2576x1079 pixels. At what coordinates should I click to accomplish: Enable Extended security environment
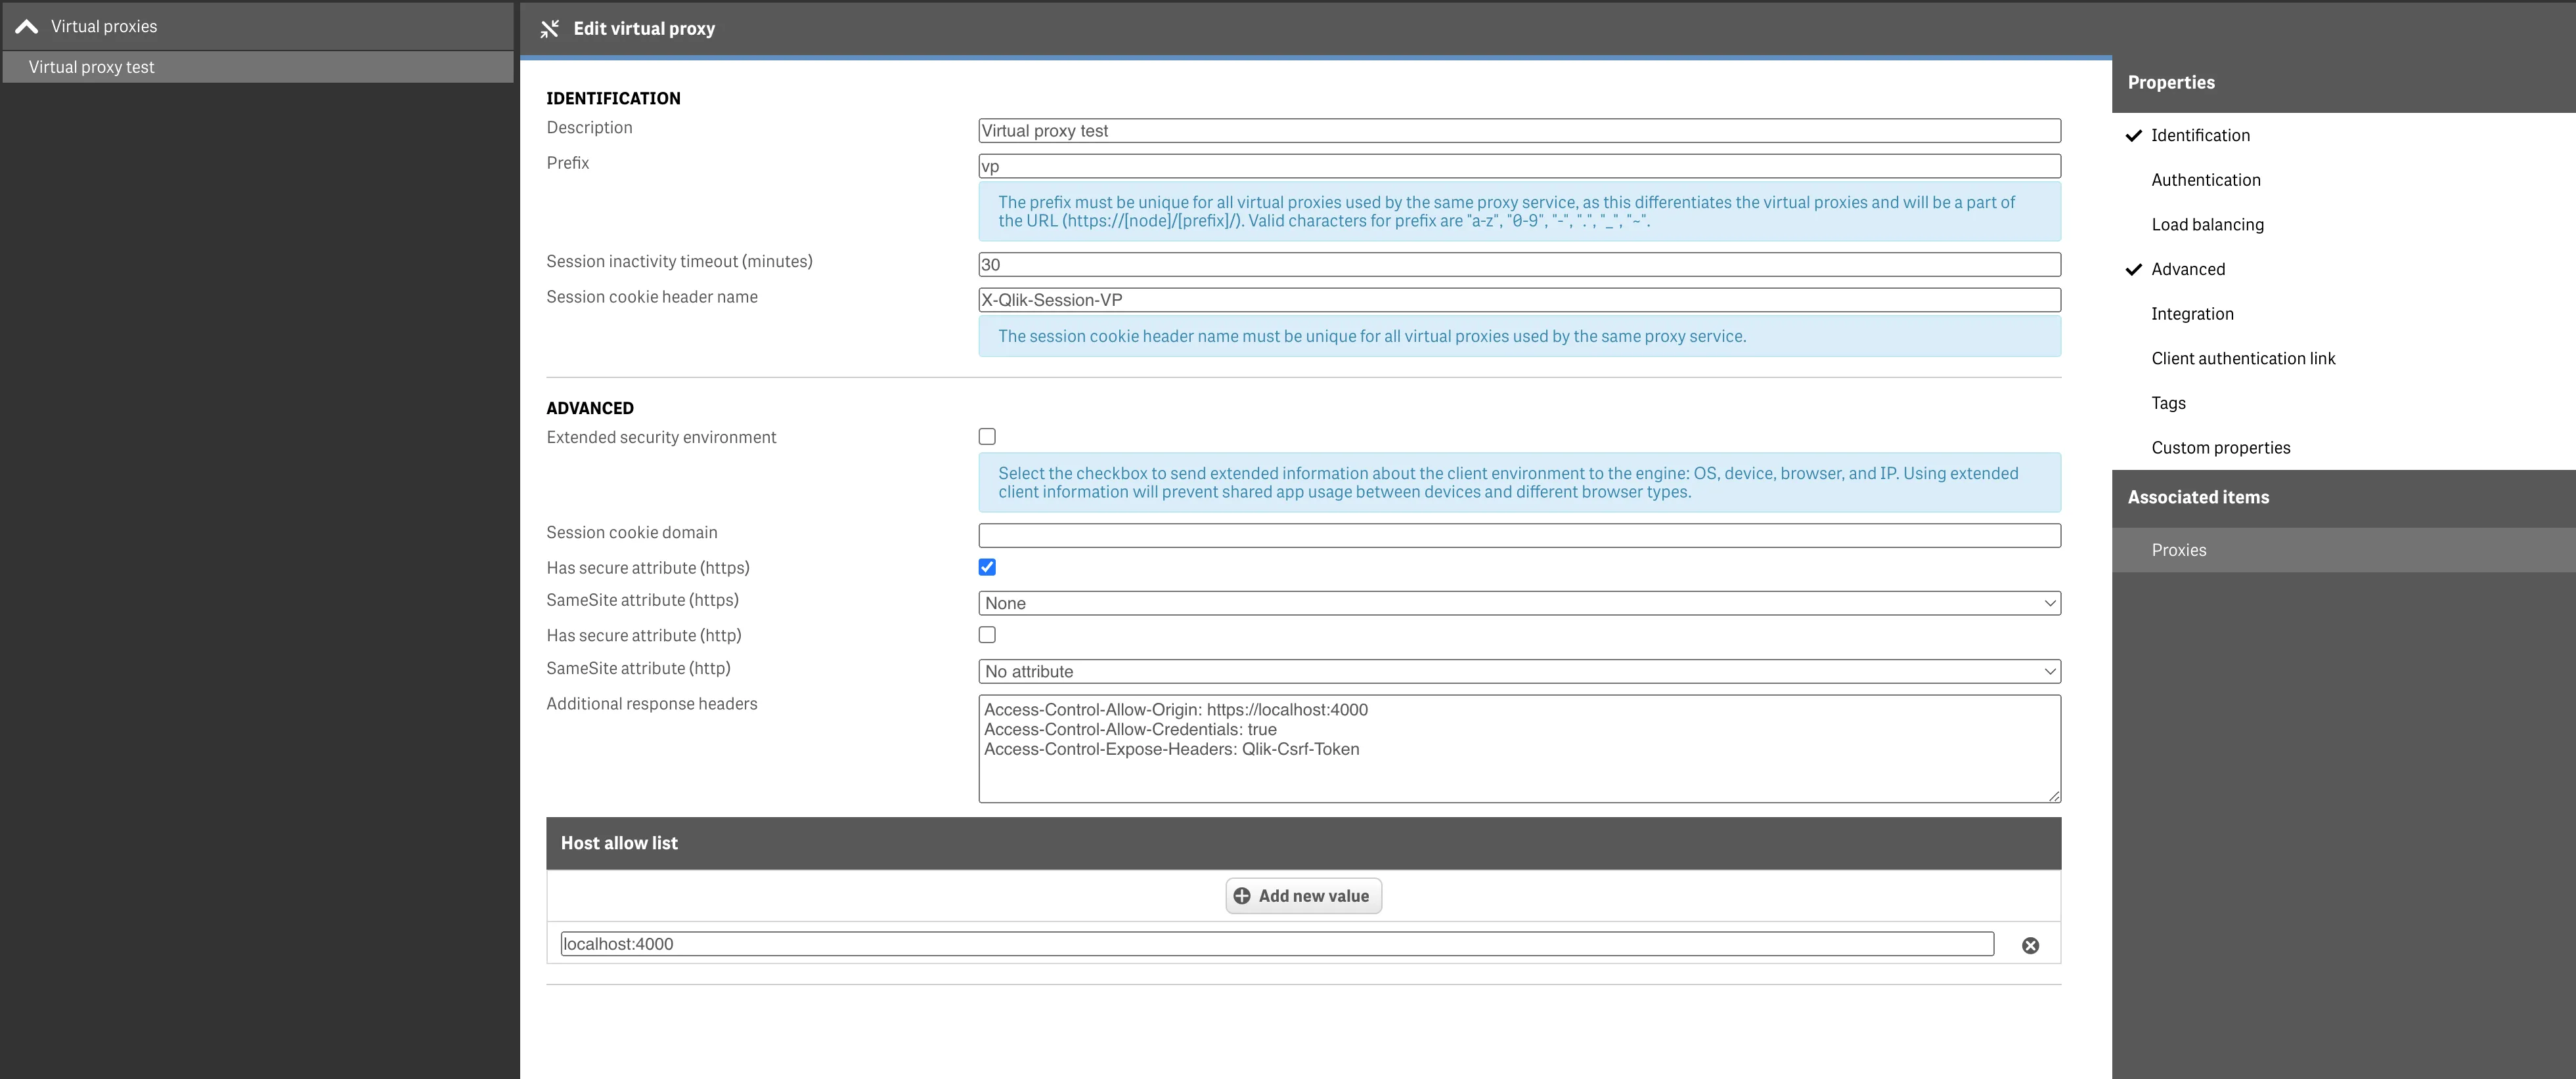click(987, 436)
